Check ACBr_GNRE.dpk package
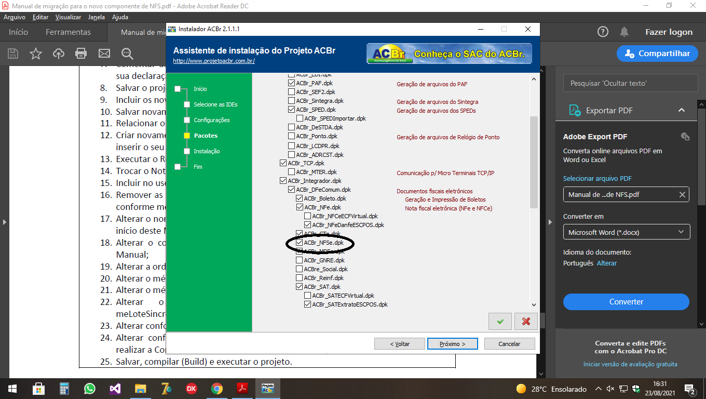 (300, 260)
